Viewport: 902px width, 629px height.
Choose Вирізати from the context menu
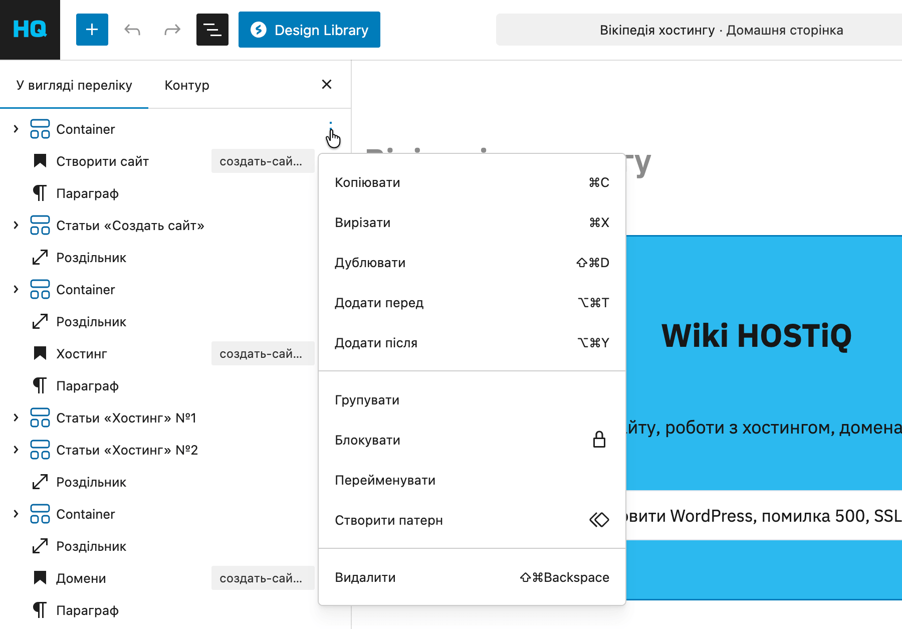click(472, 223)
